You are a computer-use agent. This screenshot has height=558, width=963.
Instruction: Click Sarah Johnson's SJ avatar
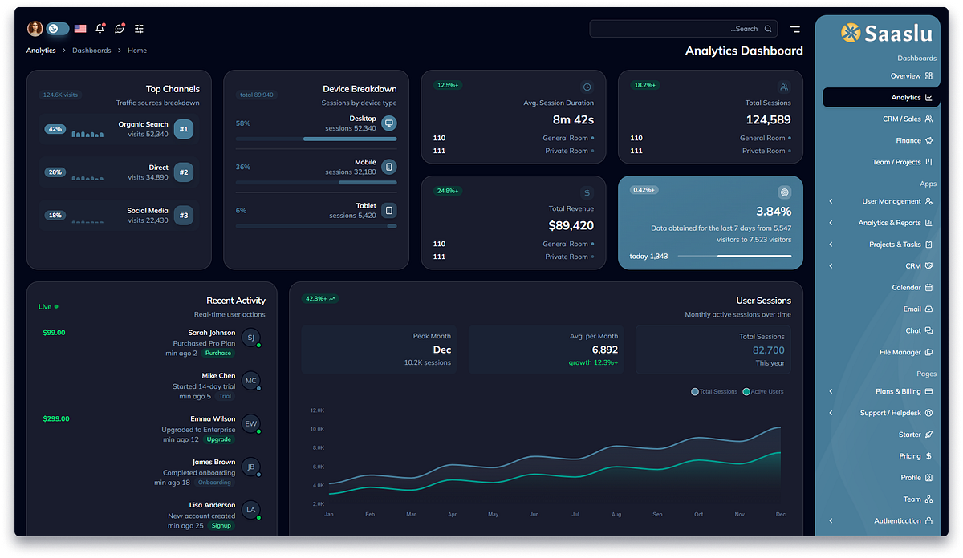[x=251, y=338]
